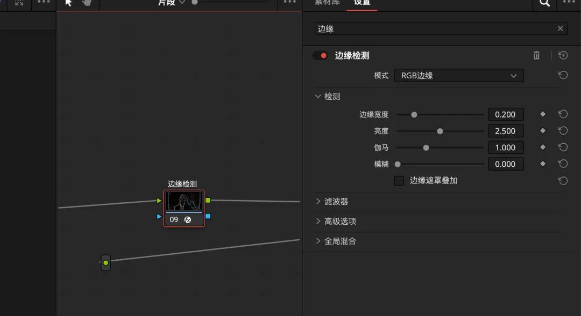Open the effects panel options dots menu
The image size is (581, 316).
(569, 2)
